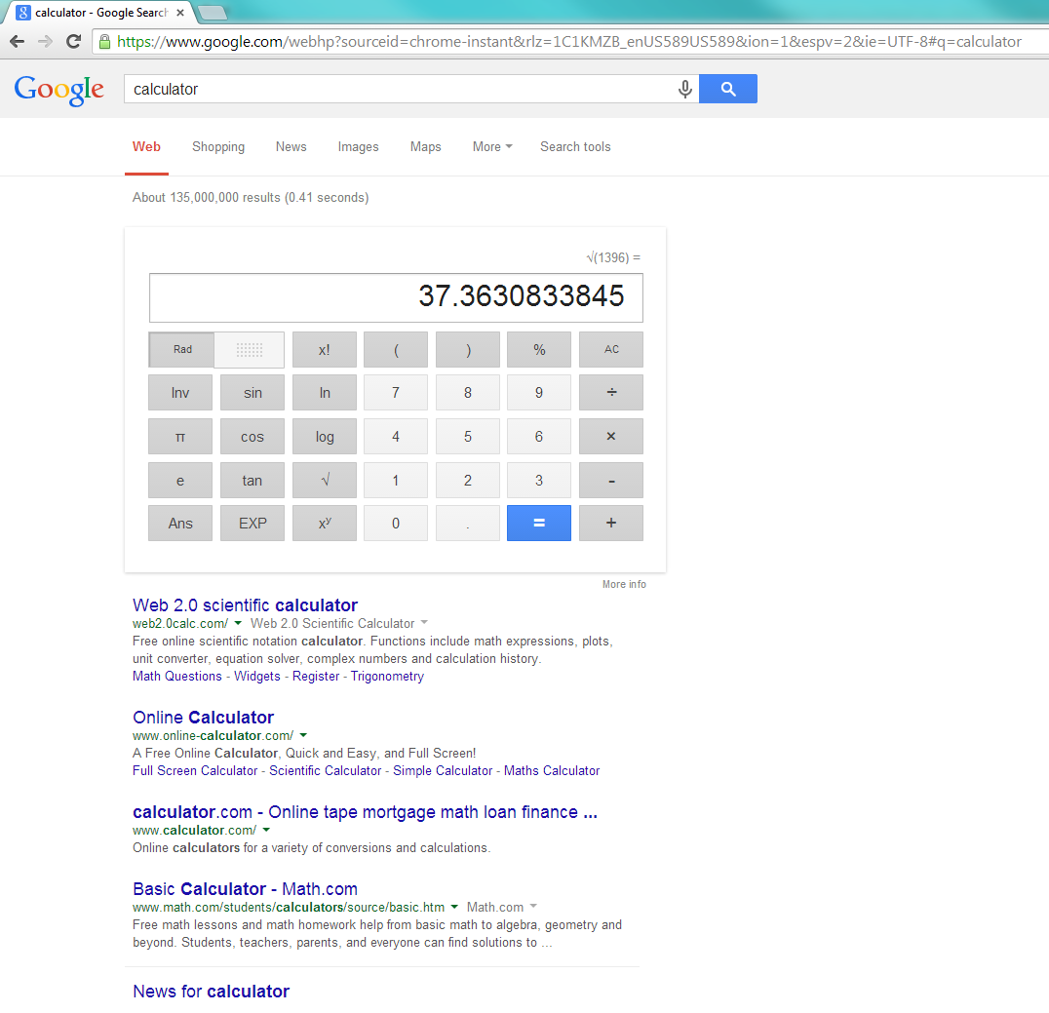The height and width of the screenshot is (1013, 1049).
Task: Open Web 2.0 scientific calculator result
Action: coord(245,604)
